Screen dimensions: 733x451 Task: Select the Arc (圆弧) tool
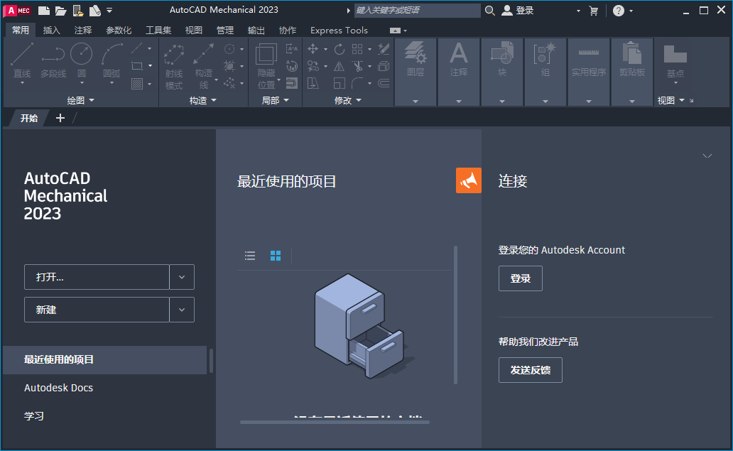[111, 53]
